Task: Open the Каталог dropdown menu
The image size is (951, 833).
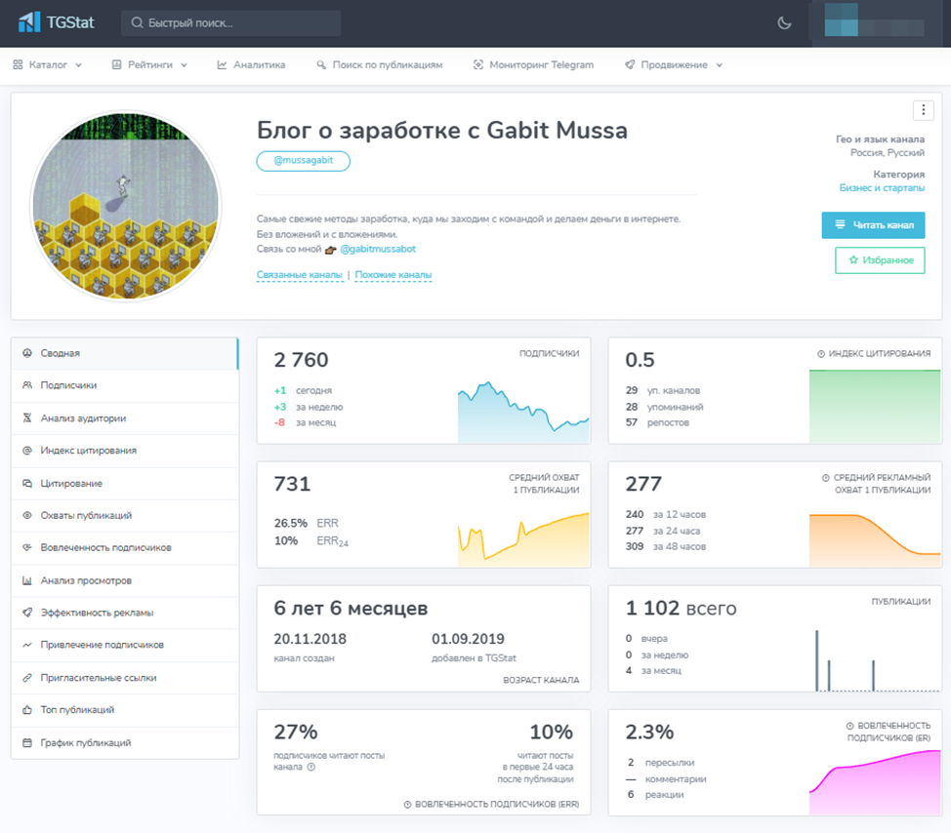Action: click(x=47, y=64)
